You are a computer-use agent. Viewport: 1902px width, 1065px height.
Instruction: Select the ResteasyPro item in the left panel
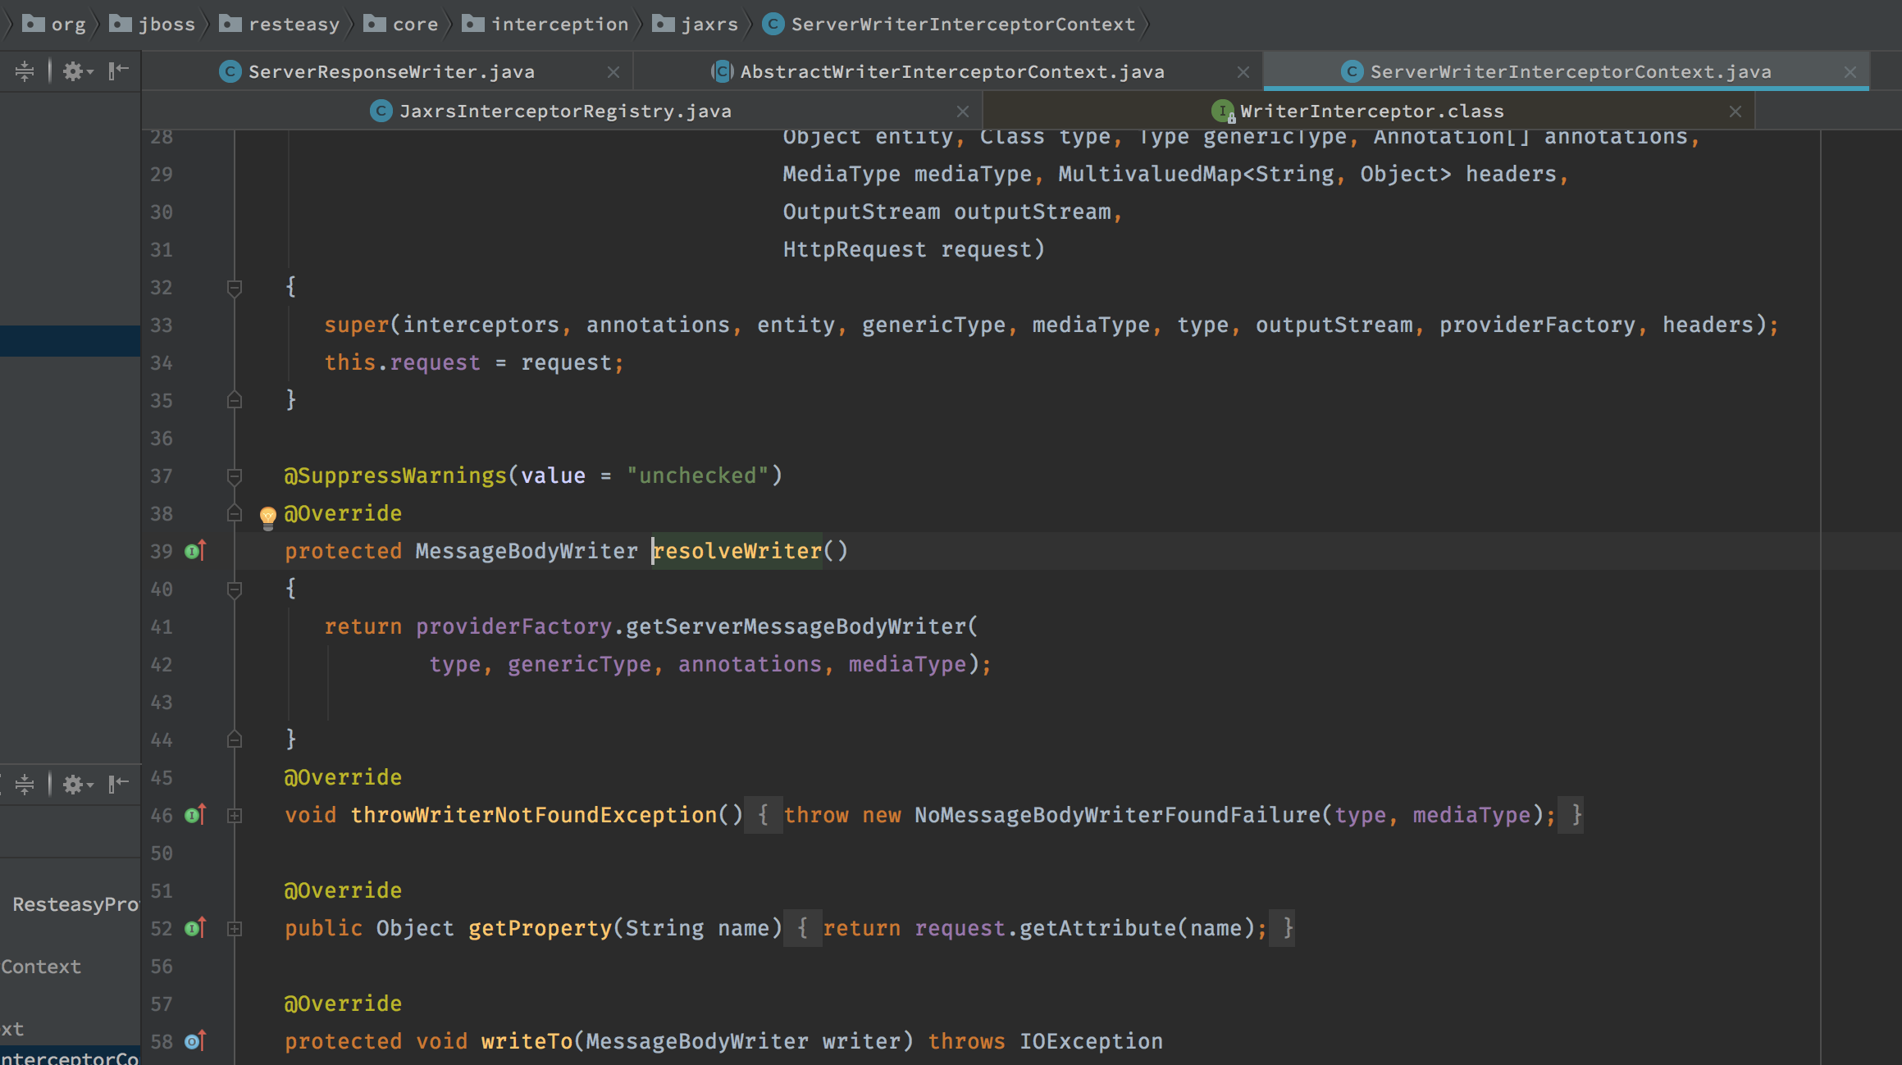point(74,904)
